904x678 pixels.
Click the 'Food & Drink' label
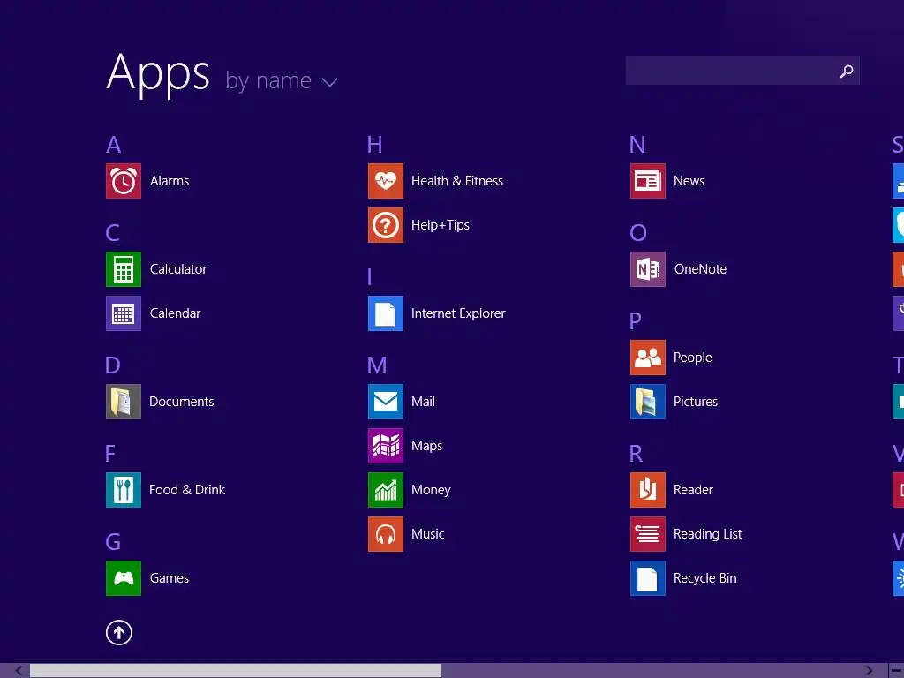click(x=187, y=490)
